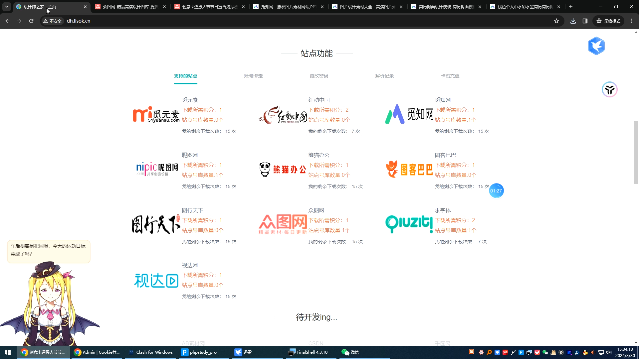Click the 觅元素 51yuansu logo

[156, 114]
